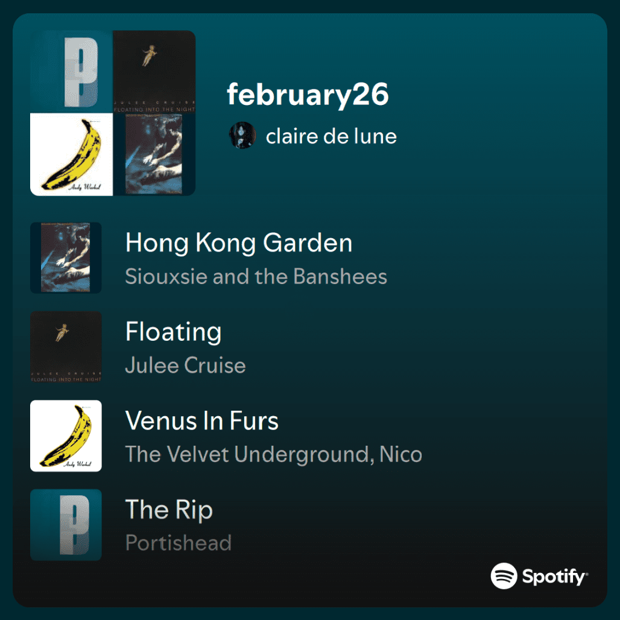Play the Venus In Furs song title

[201, 420]
